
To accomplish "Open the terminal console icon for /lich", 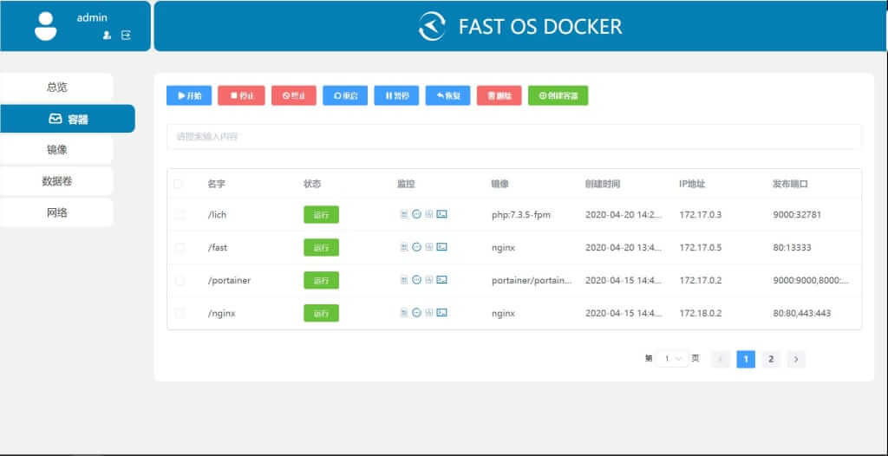I will click(x=441, y=214).
